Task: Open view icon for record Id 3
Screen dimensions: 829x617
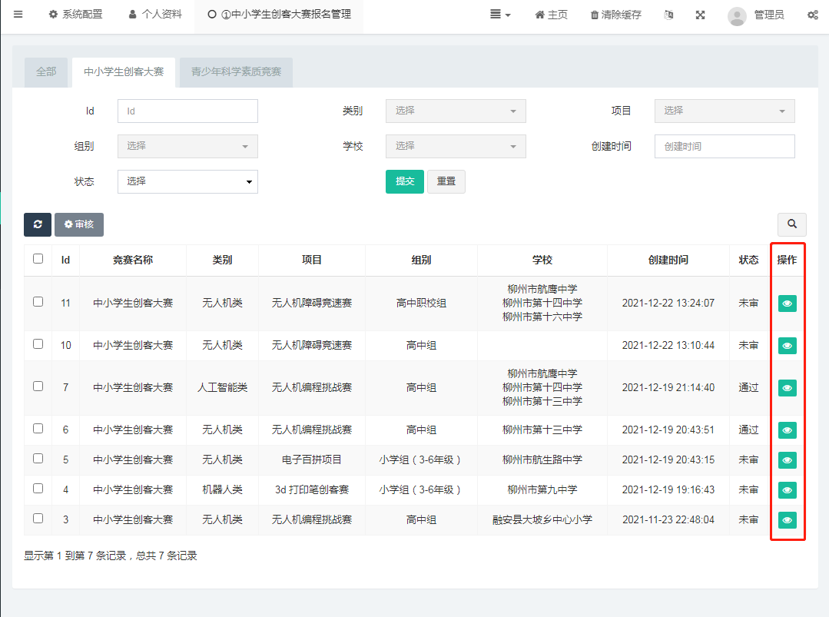Action: (787, 520)
